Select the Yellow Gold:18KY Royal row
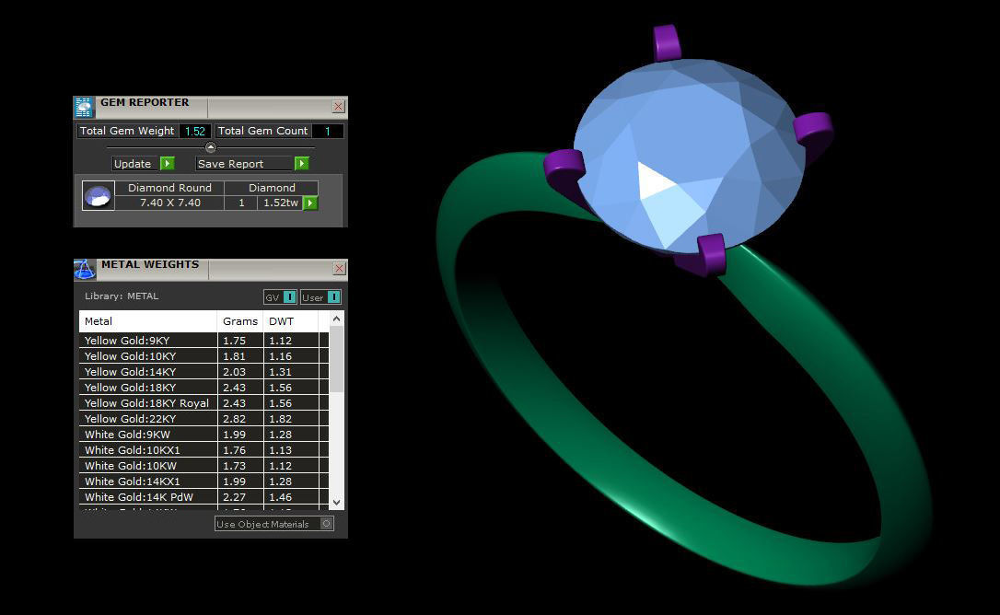Screen dimensions: 1000x615 click(204, 403)
